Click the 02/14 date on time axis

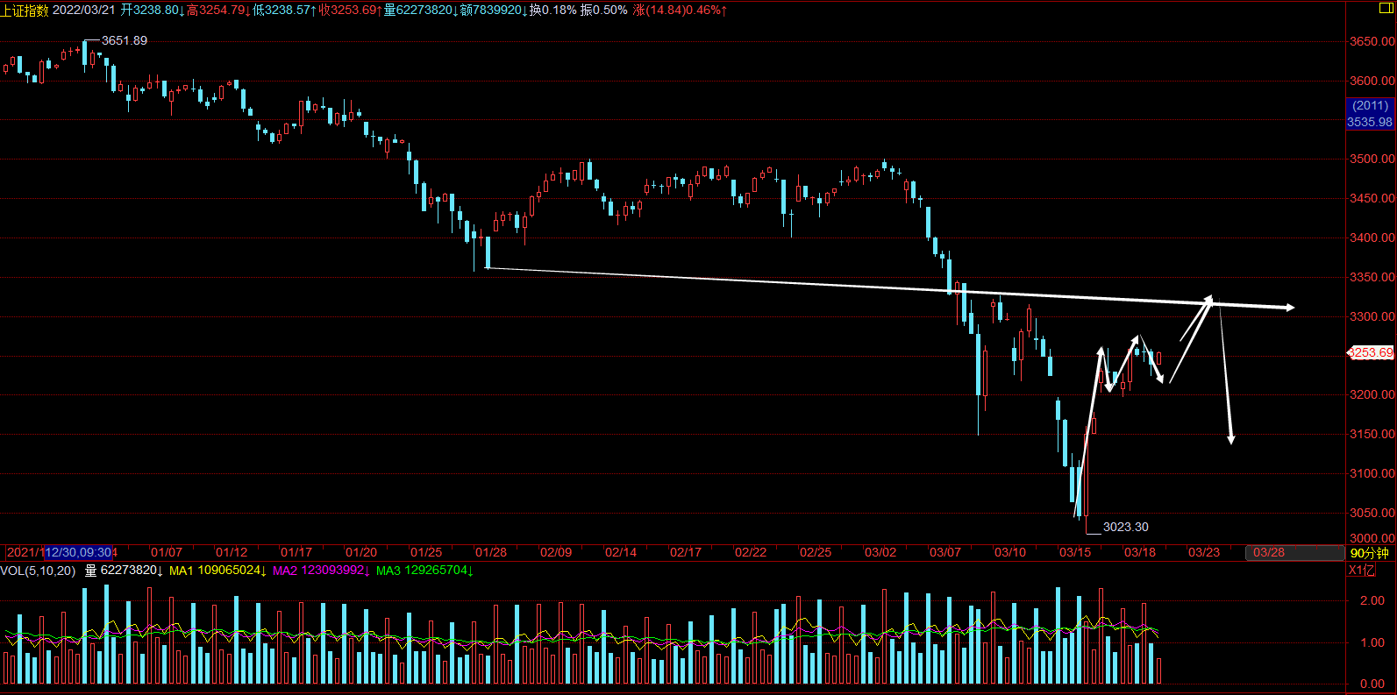[x=621, y=553]
